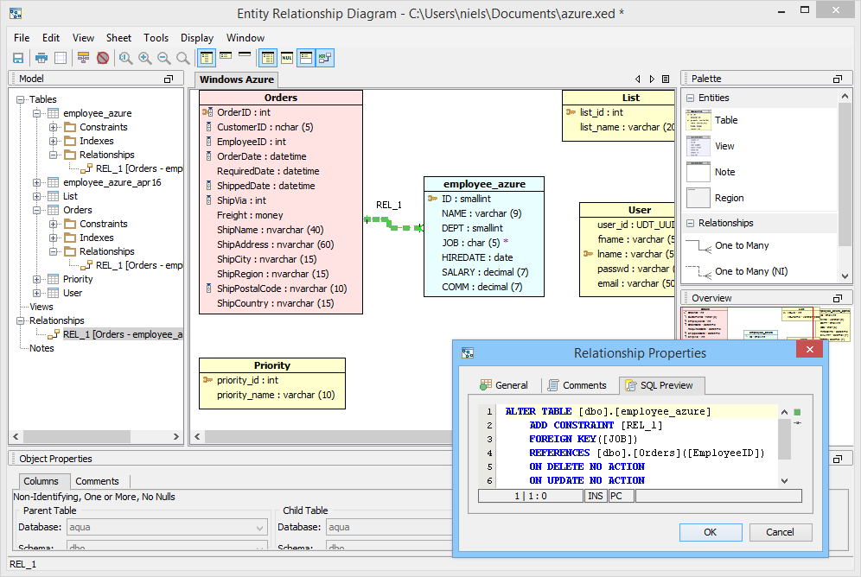Toggle the relationship names display button
The width and height of the screenshot is (861, 577).
tap(325, 58)
